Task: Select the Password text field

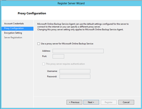Action: tap(75, 76)
